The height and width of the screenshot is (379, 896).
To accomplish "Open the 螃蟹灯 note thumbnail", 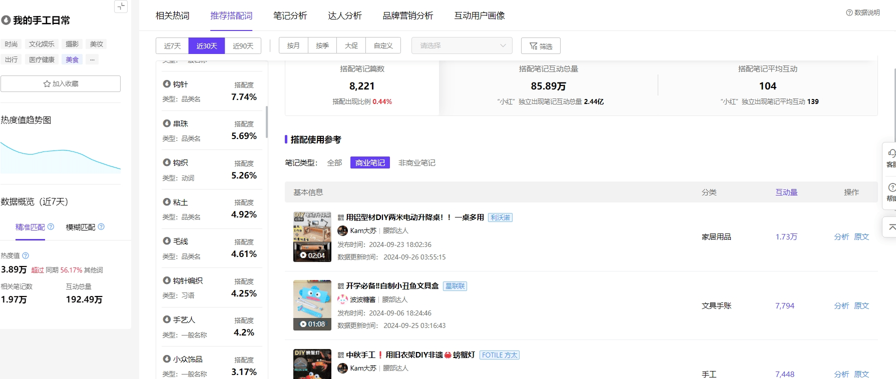I will (x=312, y=364).
